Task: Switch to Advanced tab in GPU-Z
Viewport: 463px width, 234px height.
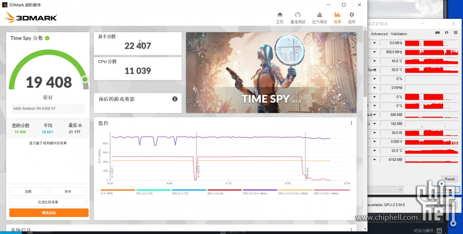Action: click(x=379, y=34)
